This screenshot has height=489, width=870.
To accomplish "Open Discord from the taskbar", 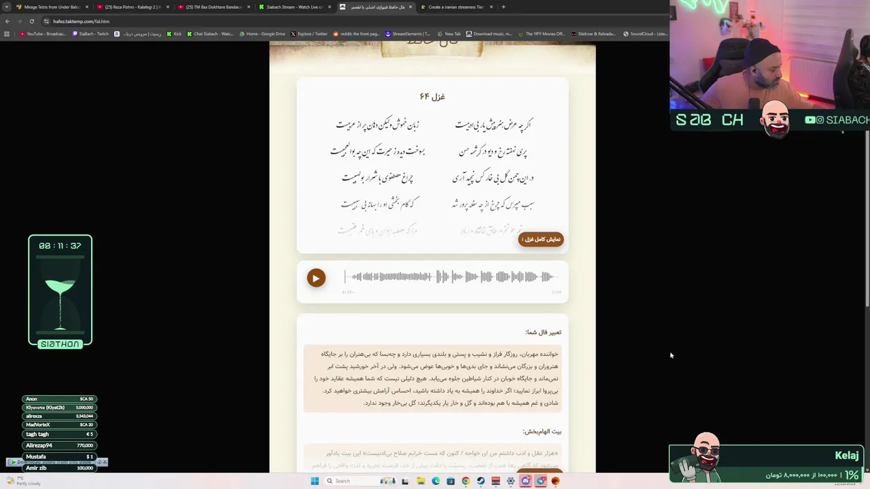I will [x=525, y=481].
